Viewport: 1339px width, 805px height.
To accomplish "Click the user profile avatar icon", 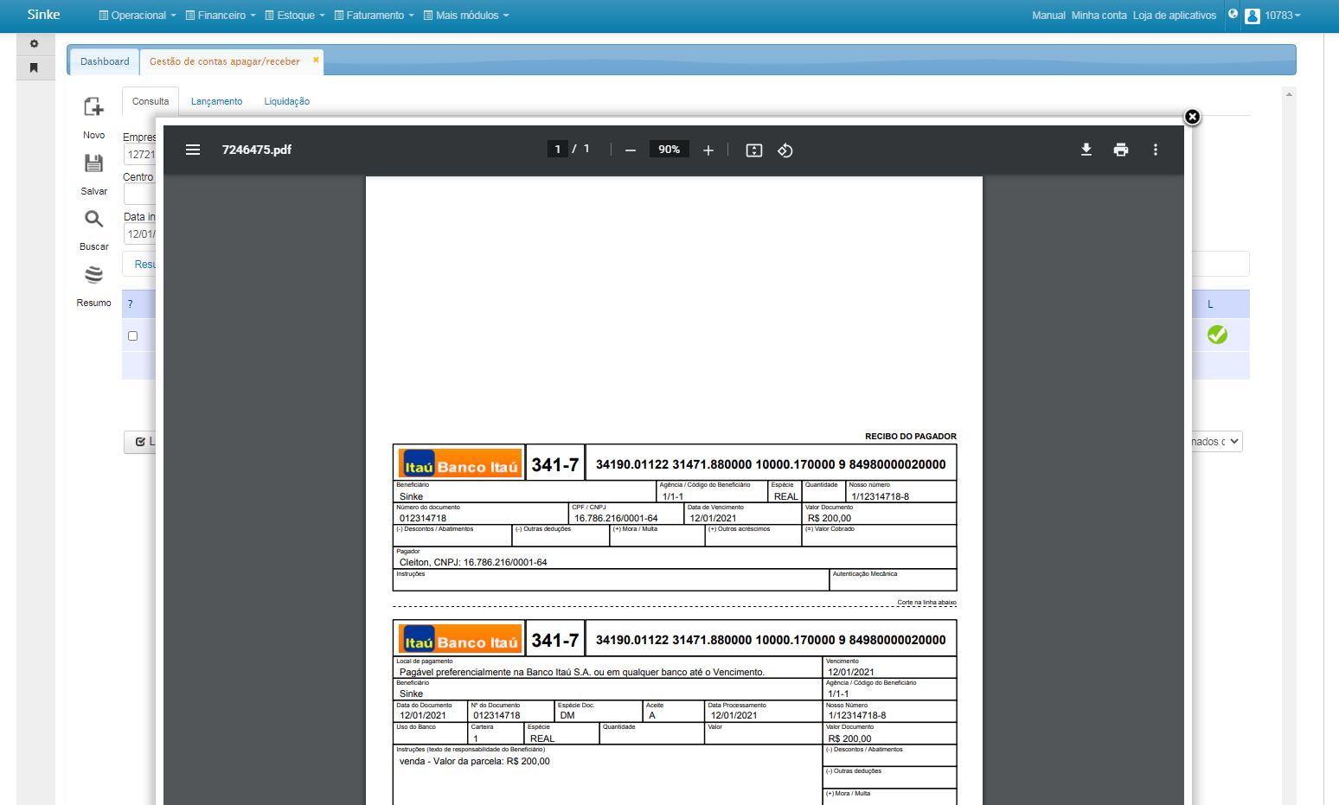I will [1252, 16].
